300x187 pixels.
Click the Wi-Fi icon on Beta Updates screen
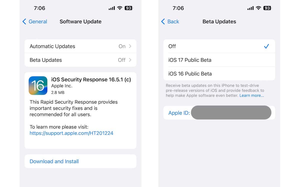258,8
